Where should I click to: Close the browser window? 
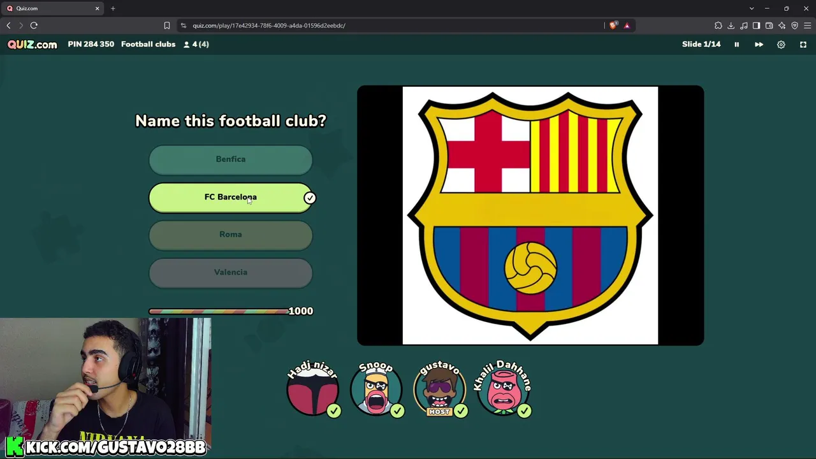click(x=806, y=8)
